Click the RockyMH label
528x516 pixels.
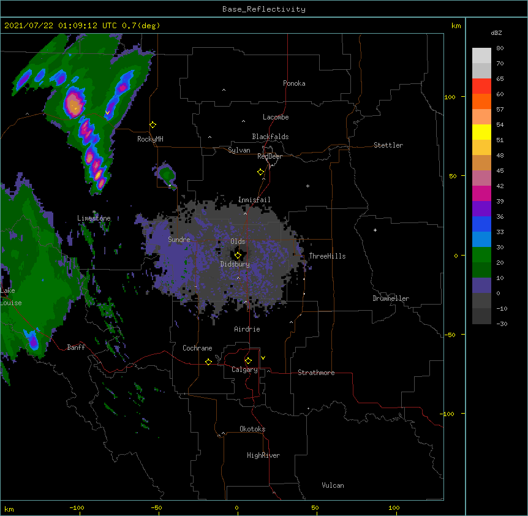tap(150, 139)
